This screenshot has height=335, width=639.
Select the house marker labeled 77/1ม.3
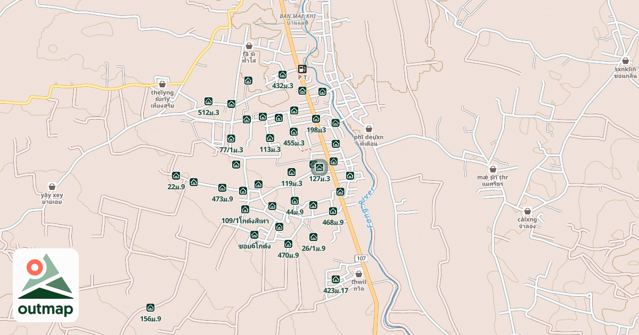(231, 139)
